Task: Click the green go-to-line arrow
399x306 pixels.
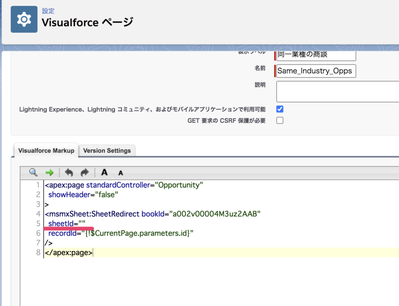Action: point(49,173)
